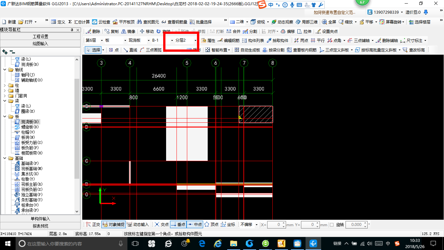The image size is (444, 250).
Task: Open Windows Task View from taskbar
Action: pyautogui.click(x=135, y=243)
